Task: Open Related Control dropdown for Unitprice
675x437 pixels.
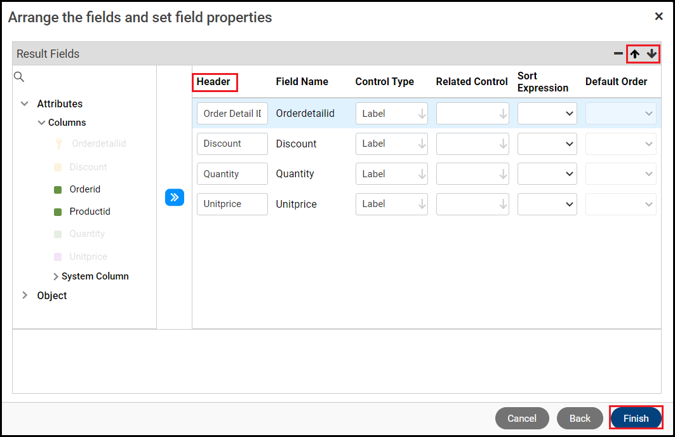Action: coord(472,204)
